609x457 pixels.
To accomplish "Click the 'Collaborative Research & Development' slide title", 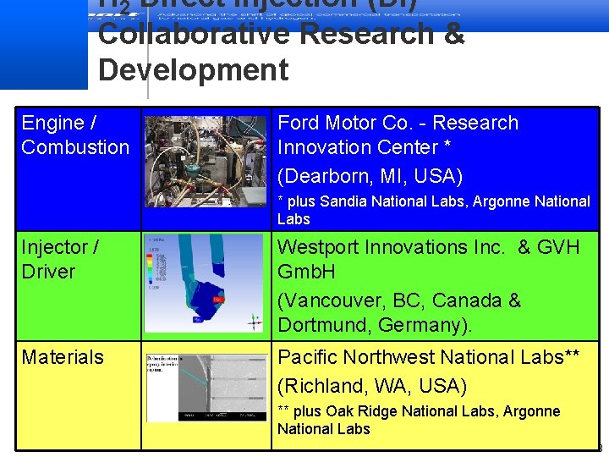I will [281, 52].
